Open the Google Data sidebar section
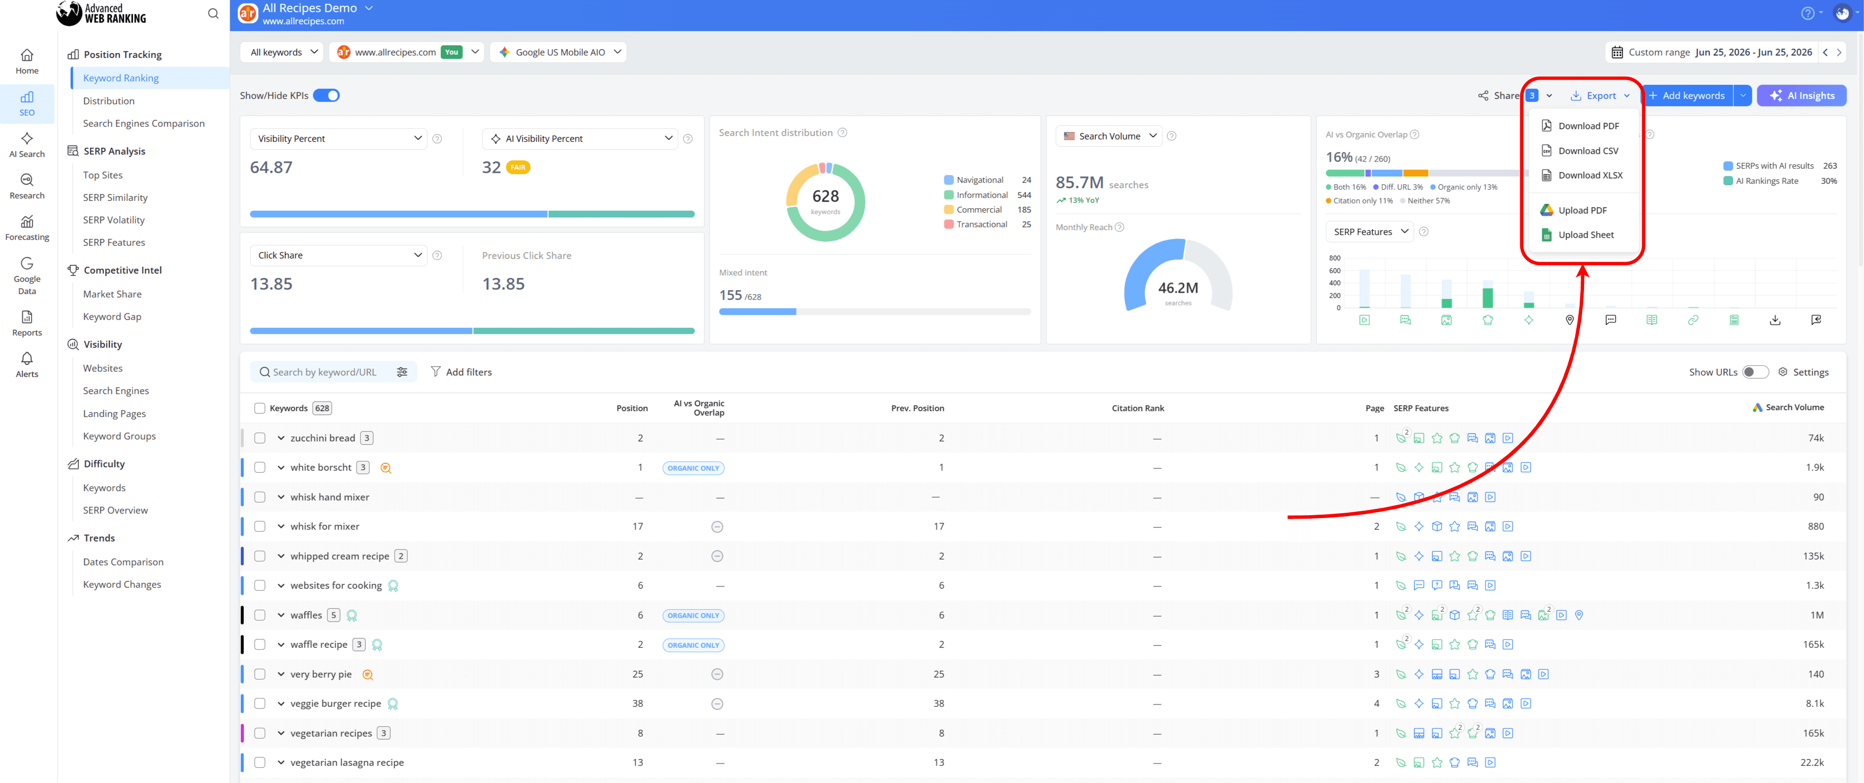 (27, 276)
